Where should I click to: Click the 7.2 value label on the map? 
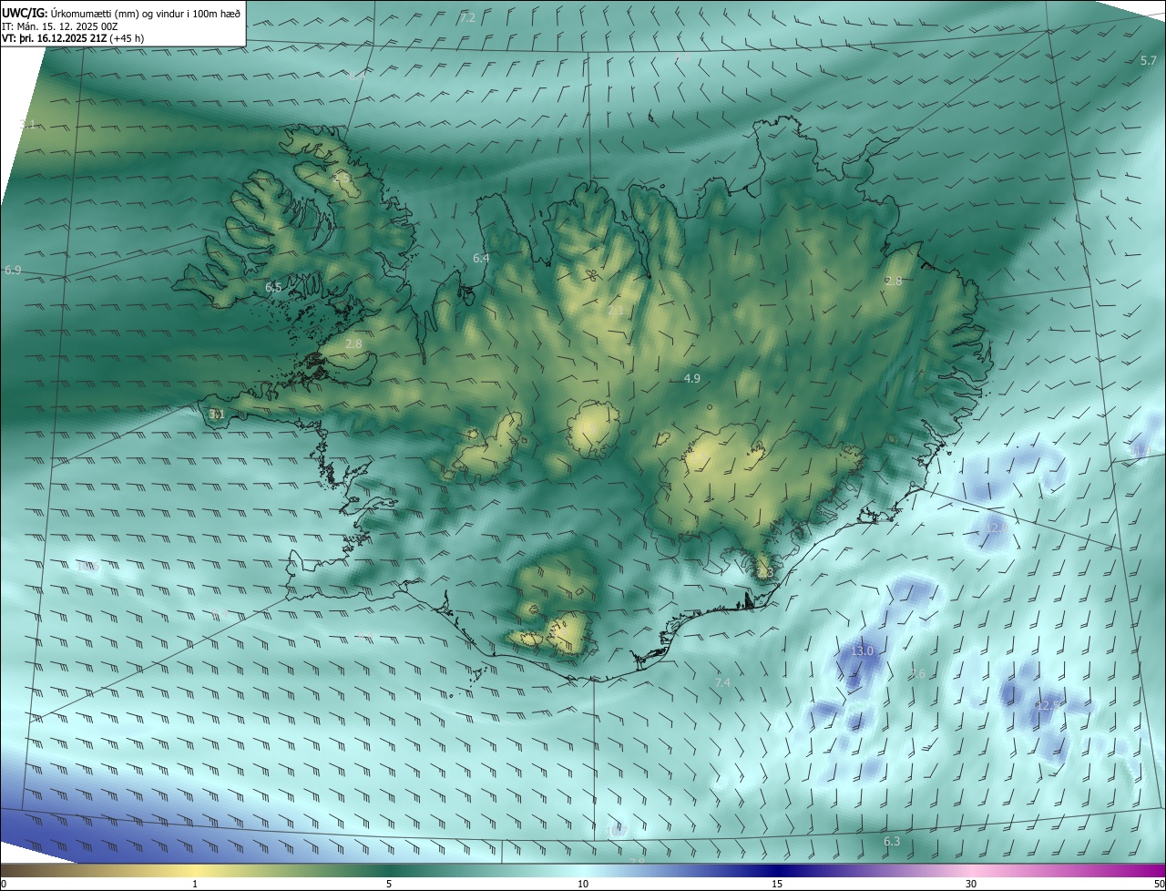point(467,18)
